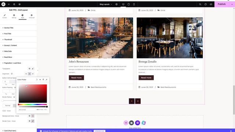Open template library folder icon
The image size is (235, 132).
point(131,123)
